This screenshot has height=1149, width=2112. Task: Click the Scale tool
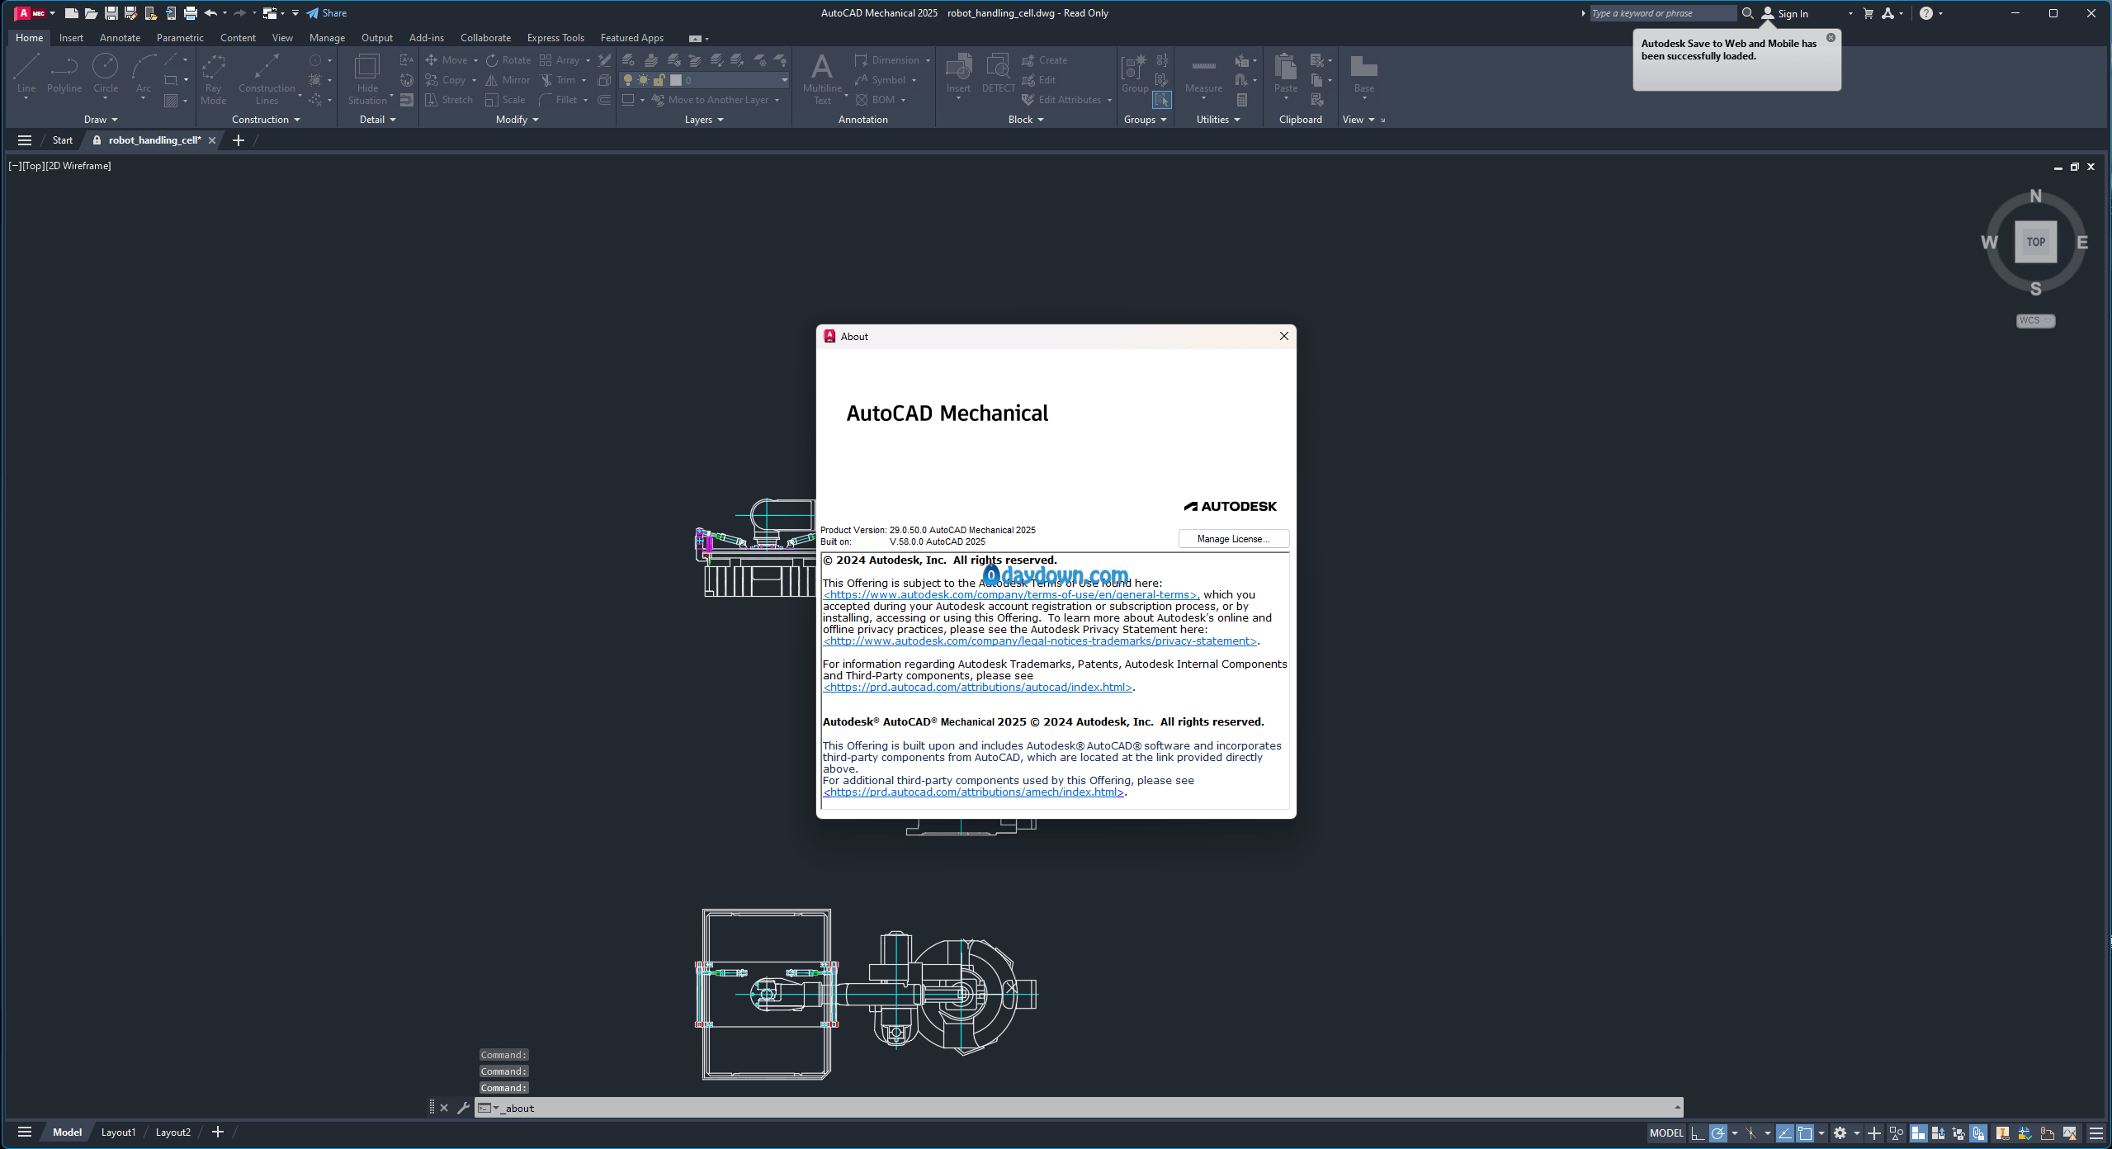pos(505,100)
